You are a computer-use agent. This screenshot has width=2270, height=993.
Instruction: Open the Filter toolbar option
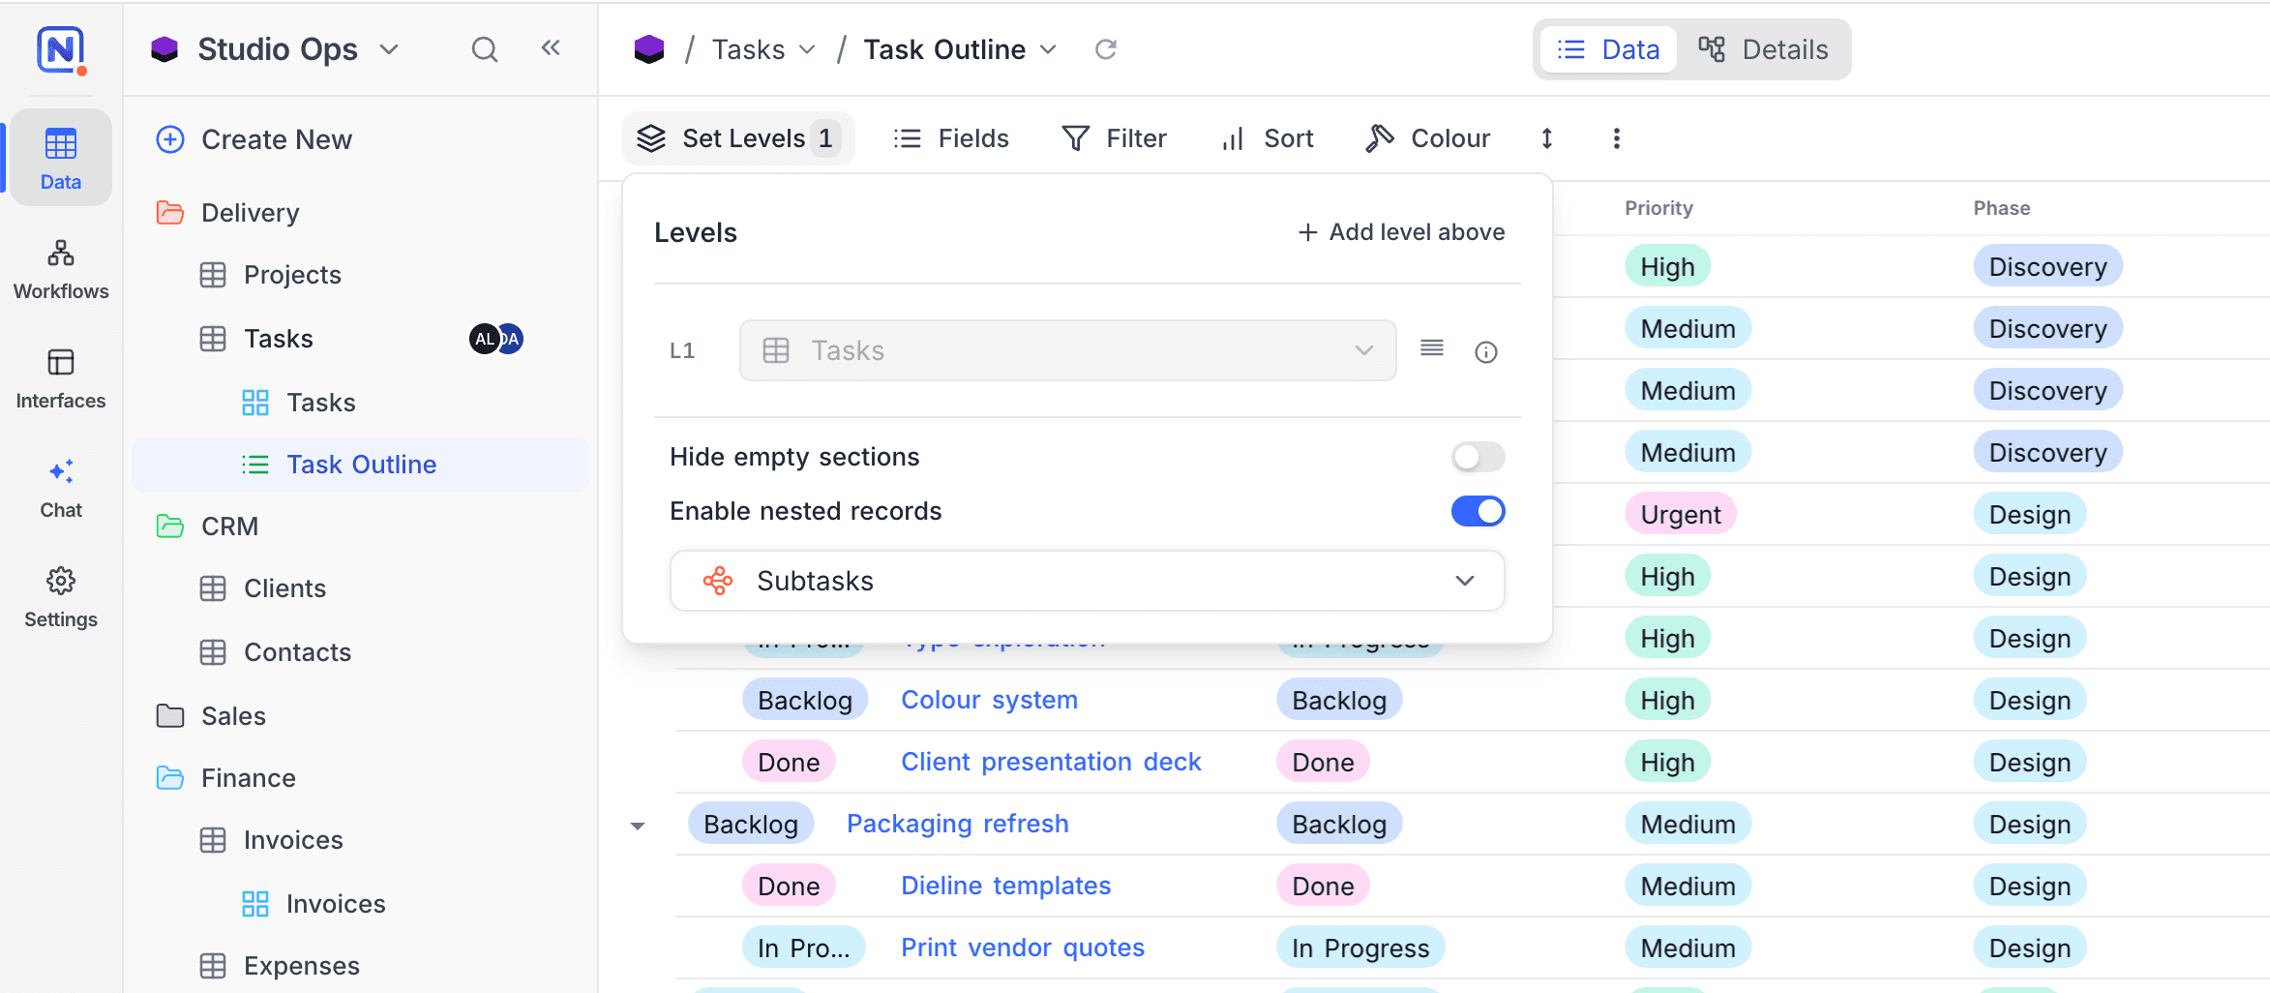click(1114, 138)
